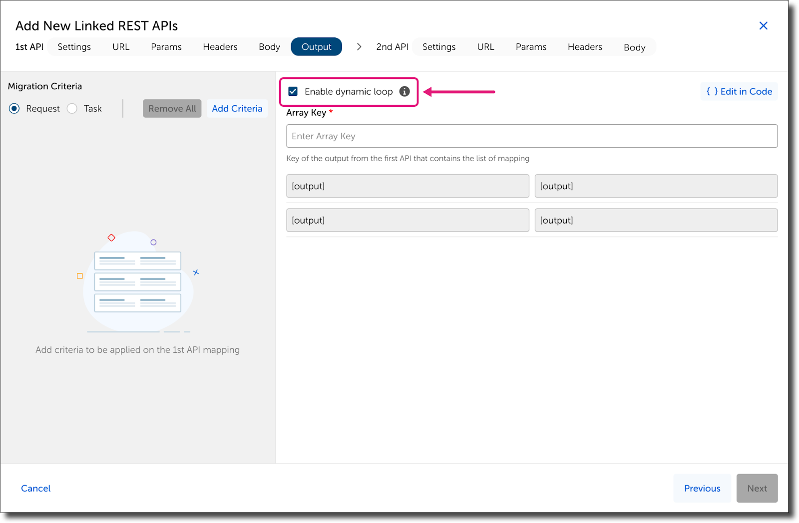Click the Next button
Screen dimensions: 799x523
coord(757,488)
